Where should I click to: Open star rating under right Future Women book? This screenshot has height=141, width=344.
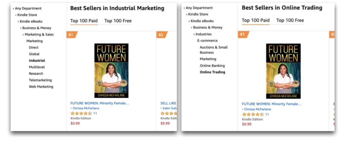point(253,114)
